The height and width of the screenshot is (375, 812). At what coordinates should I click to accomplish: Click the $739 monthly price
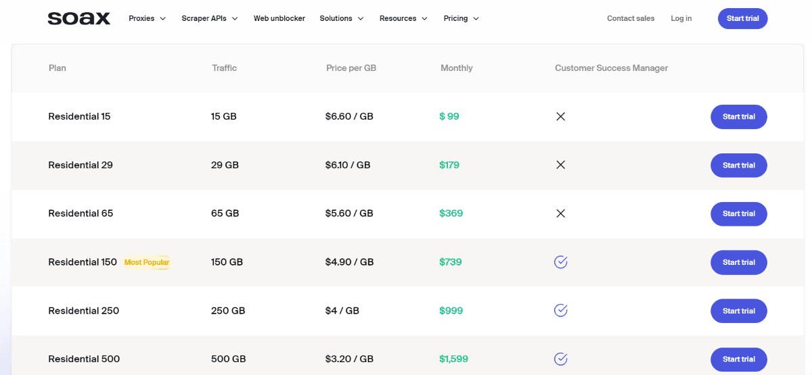pyautogui.click(x=451, y=262)
